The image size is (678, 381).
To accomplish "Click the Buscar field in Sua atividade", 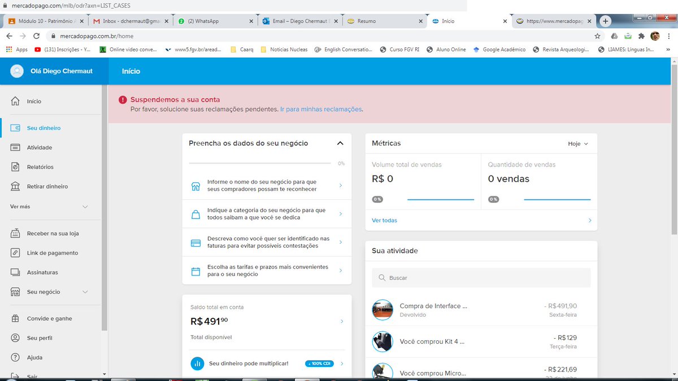I will click(x=481, y=278).
